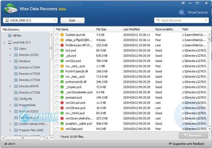The image size is (212, 148).
Task: Select the _ssl.pyd checkbox
Action: click(57, 56)
